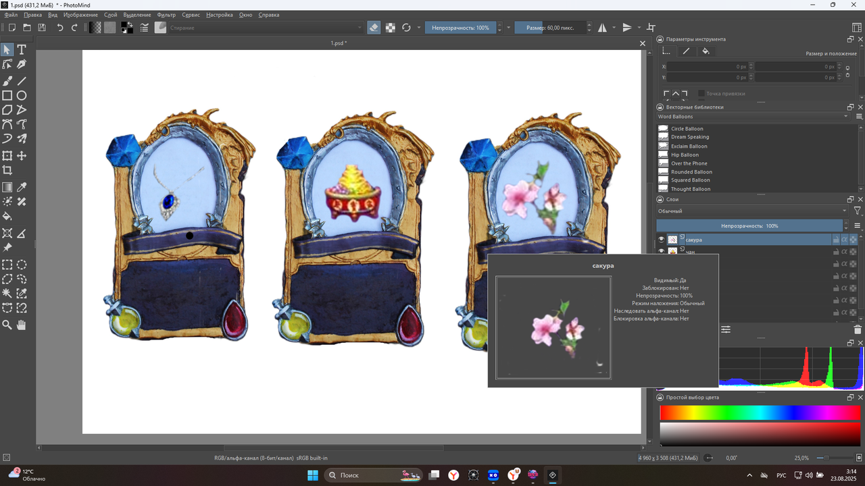Image resolution: width=865 pixels, height=486 pixels.
Task: Adjust the brush Размер 60,00 slider
Action: click(x=549, y=28)
